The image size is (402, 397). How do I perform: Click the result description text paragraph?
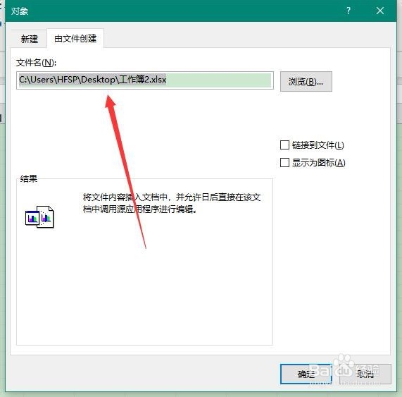172,203
